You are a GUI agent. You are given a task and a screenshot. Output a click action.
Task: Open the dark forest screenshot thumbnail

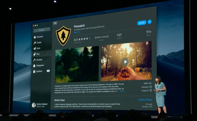(77, 64)
